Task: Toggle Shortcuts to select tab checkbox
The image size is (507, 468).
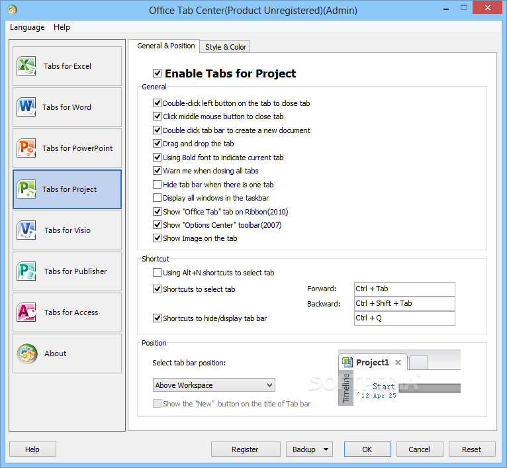Action: click(157, 289)
